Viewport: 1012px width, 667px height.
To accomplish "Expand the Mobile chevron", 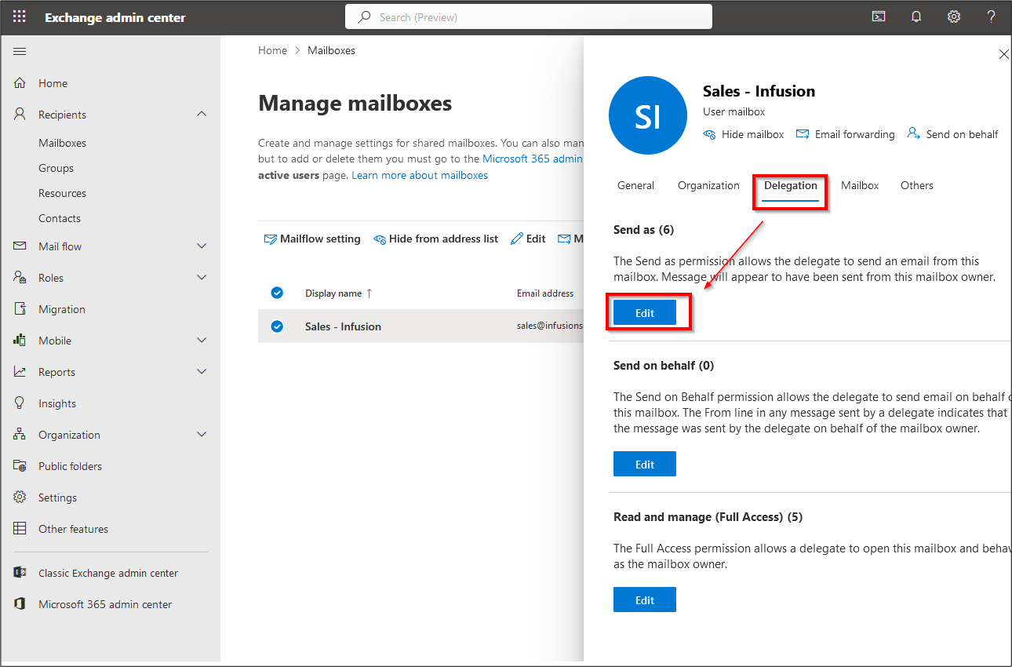I will [202, 341].
